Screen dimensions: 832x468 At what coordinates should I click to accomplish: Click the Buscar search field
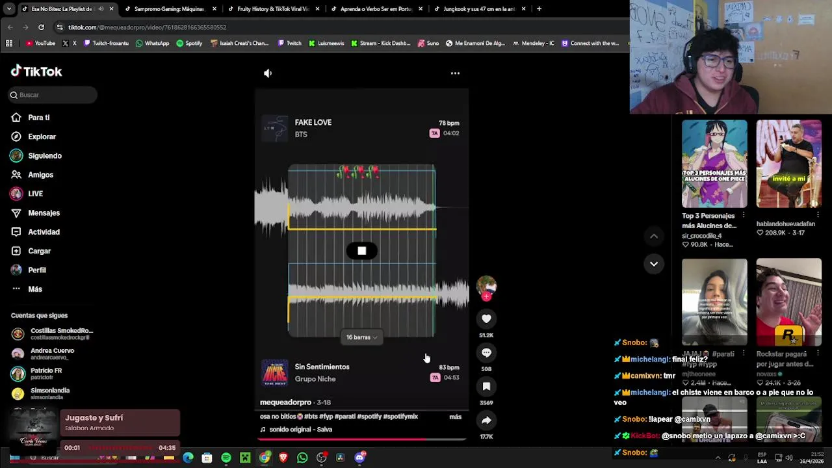pyautogui.click(x=53, y=95)
